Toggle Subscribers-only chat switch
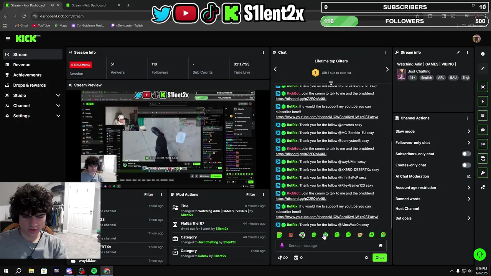Screen dimensions: 491x276 click(466, 154)
